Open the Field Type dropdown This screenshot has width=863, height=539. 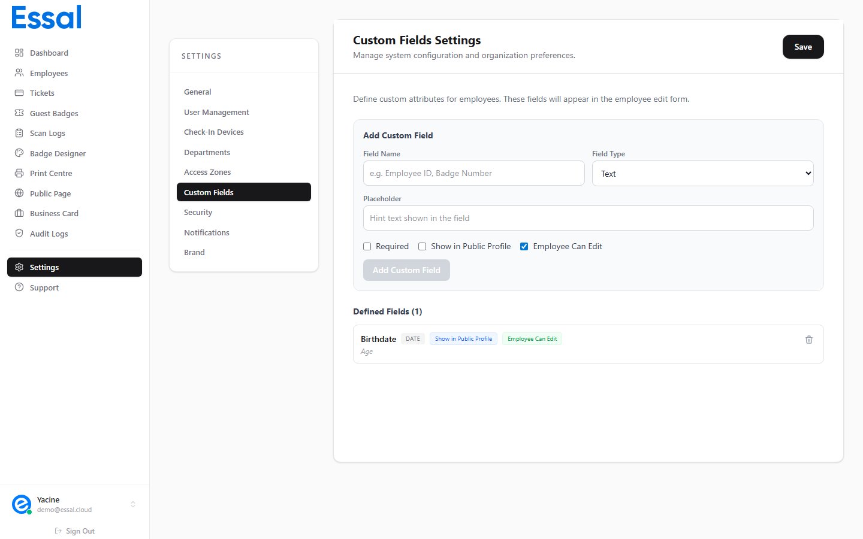[x=702, y=174]
